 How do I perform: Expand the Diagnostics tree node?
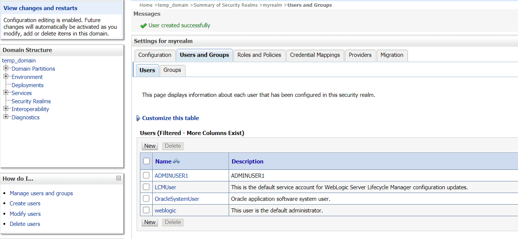point(6,117)
